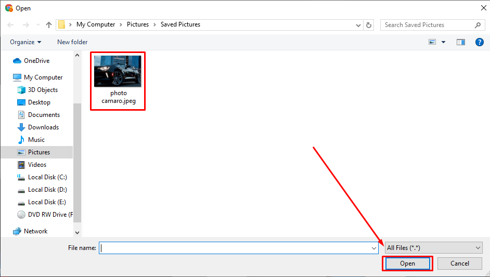Click New folder in toolbar
Viewport: 490px width, 277px height.
point(72,42)
